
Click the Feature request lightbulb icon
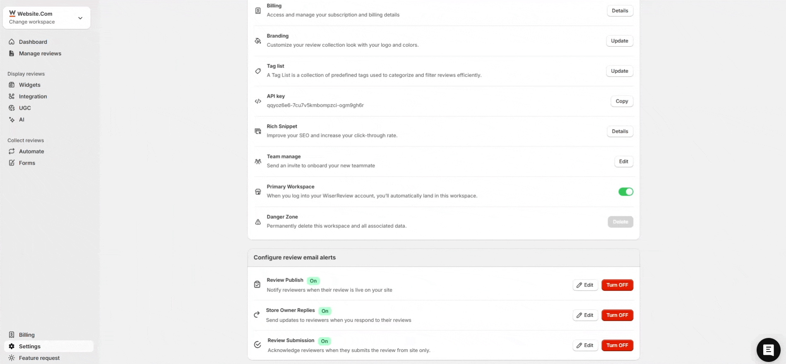click(12, 358)
